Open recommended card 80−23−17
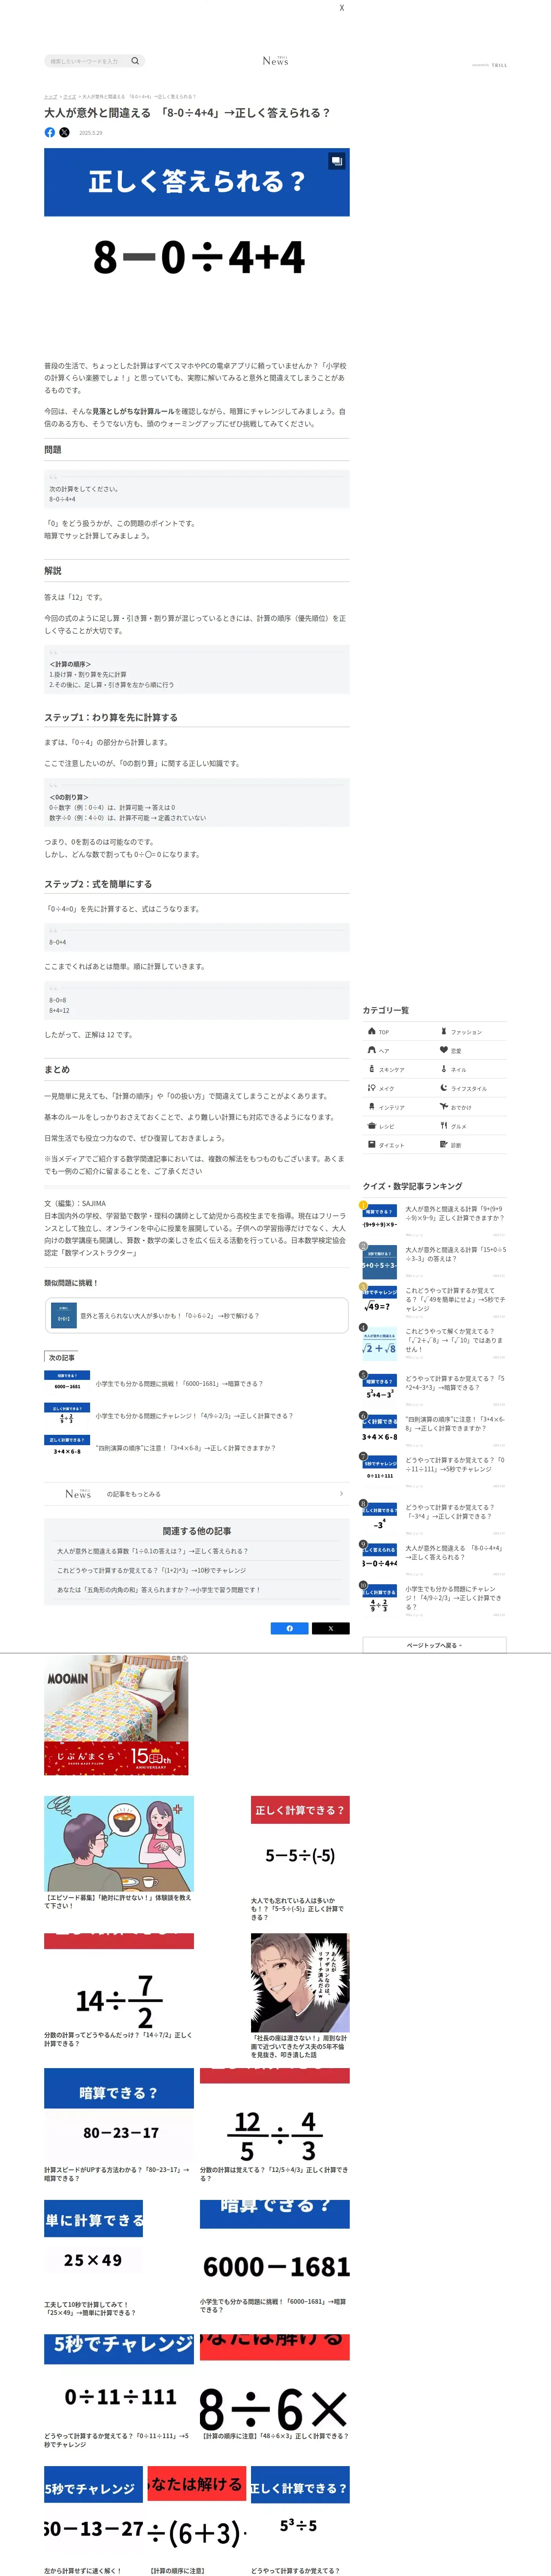Screen dimensions: 551x2576 (119, 2125)
